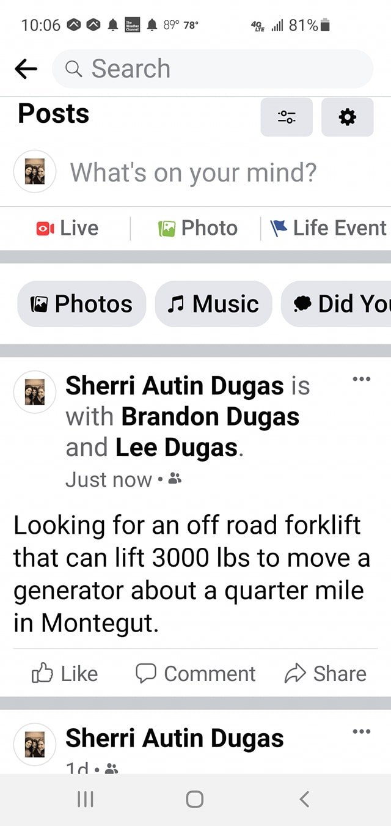The height and width of the screenshot is (826, 391).
Task: Like the forklift post
Action: tap(65, 674)
